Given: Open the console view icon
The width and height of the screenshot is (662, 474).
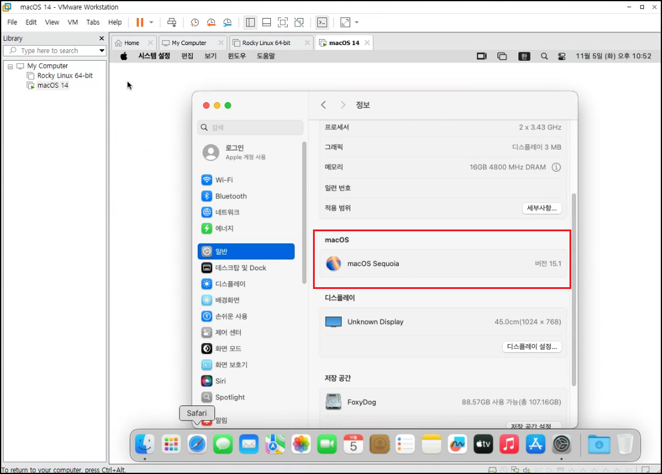Looking at the screenshot, I should [322, 22].
